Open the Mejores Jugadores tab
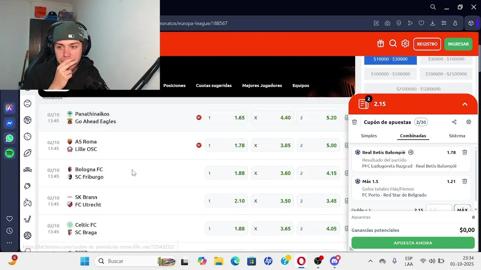The image size is (481, 270). coord(262,85)
